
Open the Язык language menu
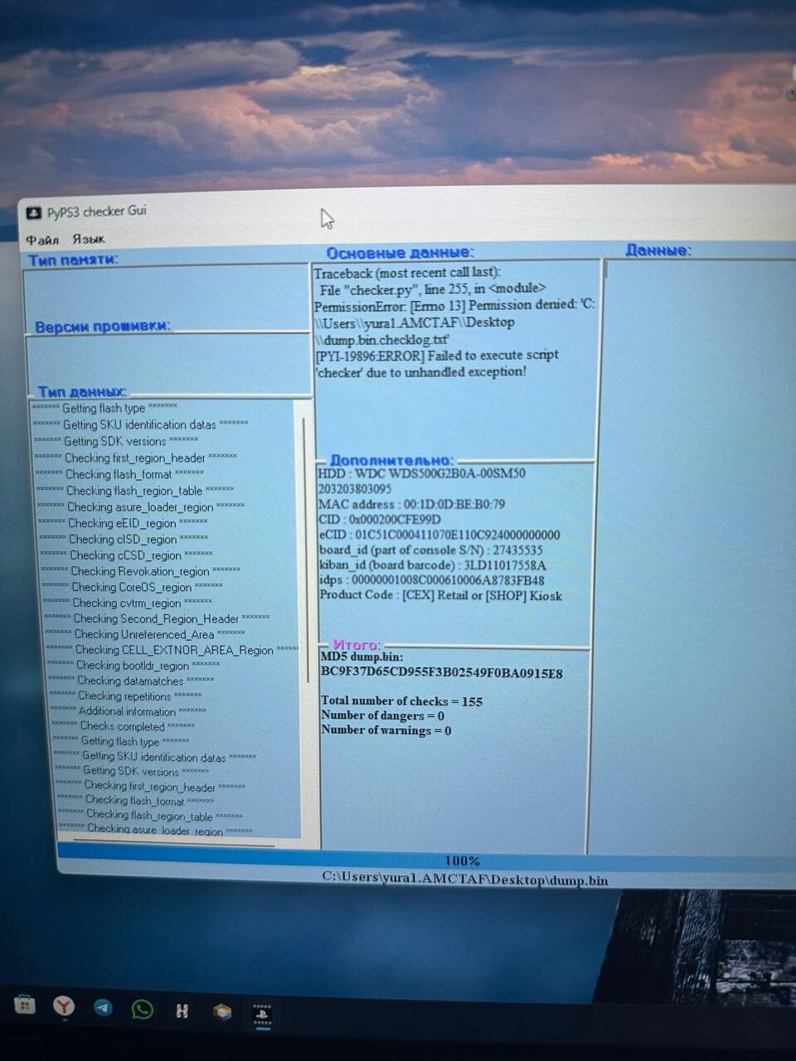(89, 239)
